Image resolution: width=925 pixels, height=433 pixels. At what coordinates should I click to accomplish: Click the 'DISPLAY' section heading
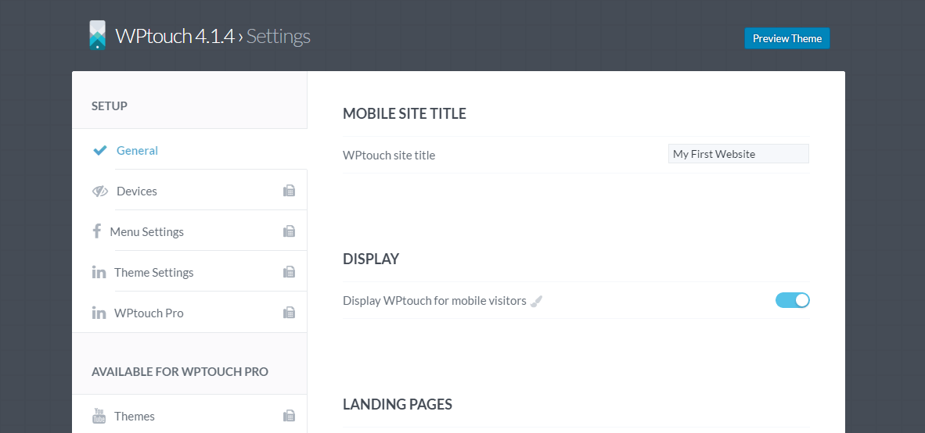point(371,259)
